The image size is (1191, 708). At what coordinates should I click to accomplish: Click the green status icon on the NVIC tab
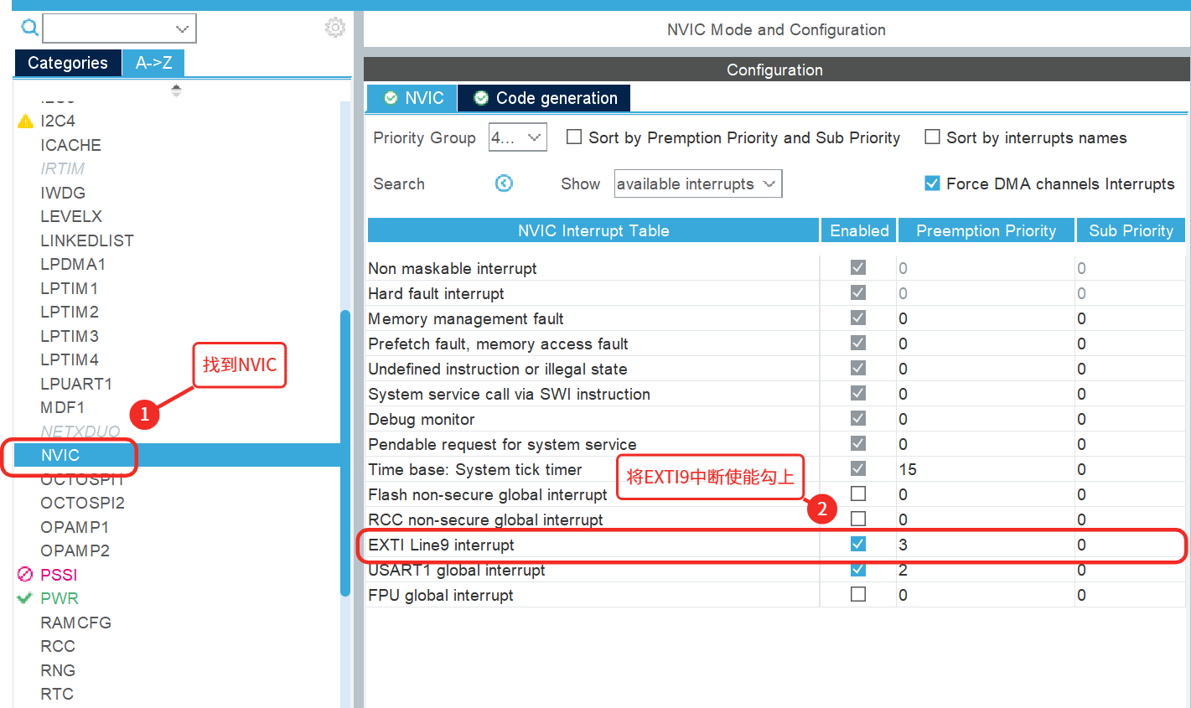tap(391, 98)
